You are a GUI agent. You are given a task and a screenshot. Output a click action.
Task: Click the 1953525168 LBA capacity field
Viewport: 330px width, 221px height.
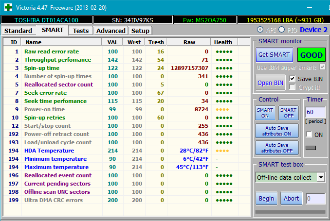pyautogui.click(x=285, y=20)
